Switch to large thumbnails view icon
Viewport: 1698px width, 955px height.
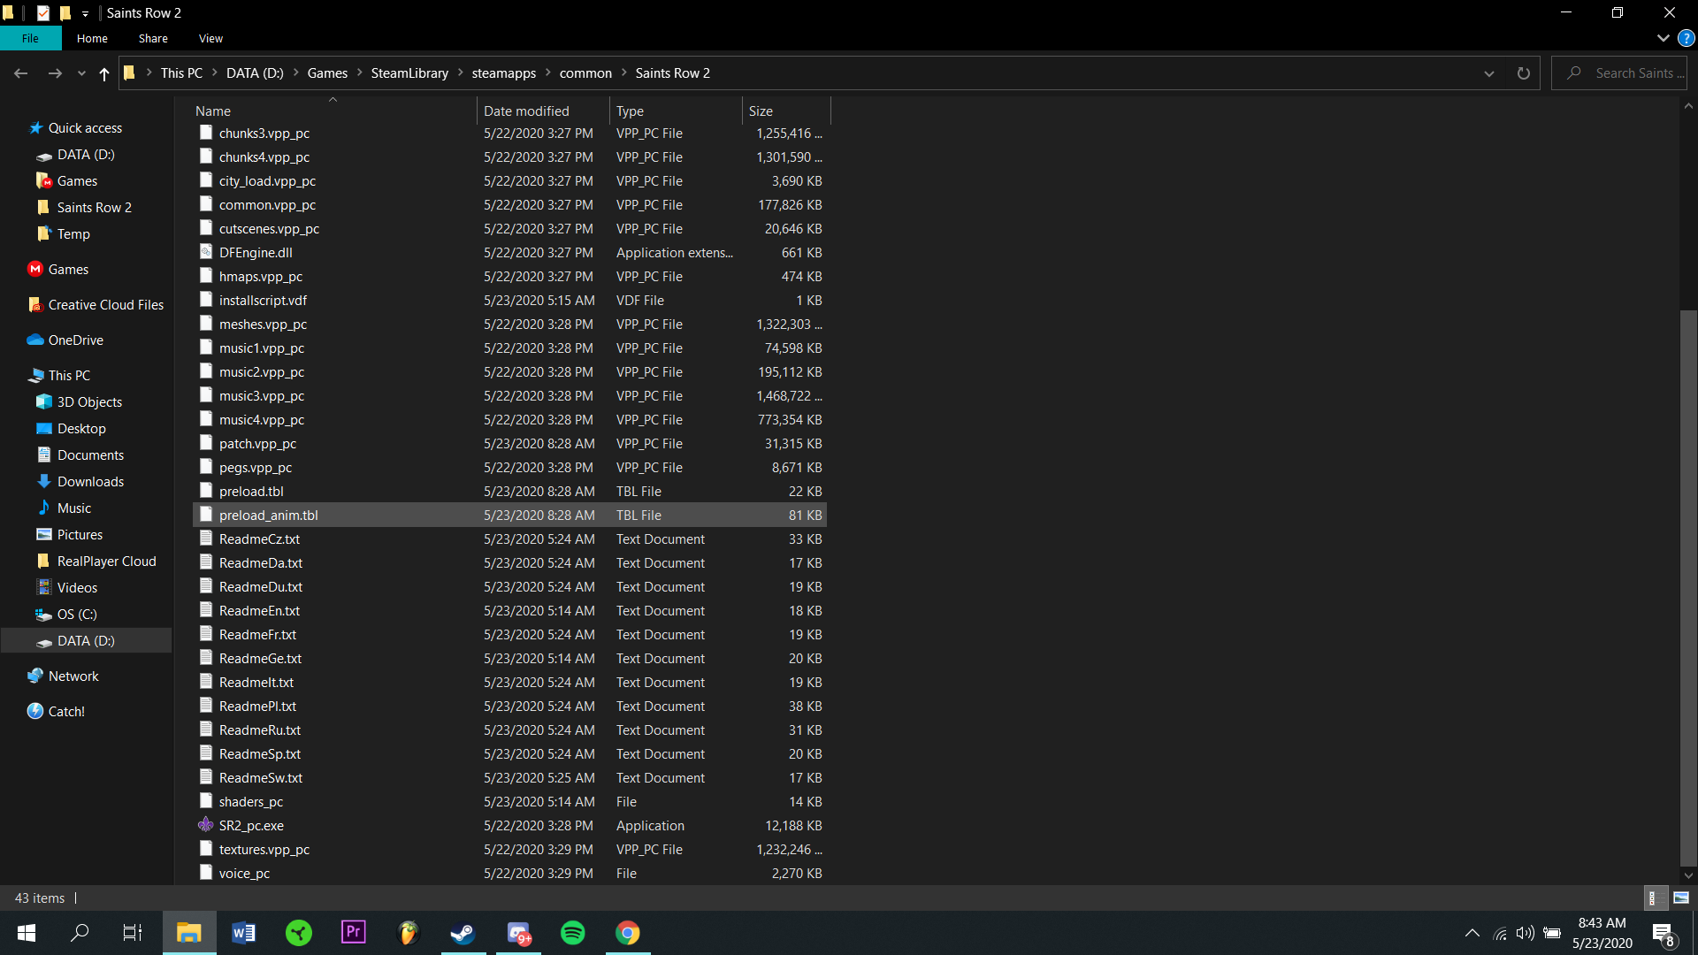(1681, 898)
